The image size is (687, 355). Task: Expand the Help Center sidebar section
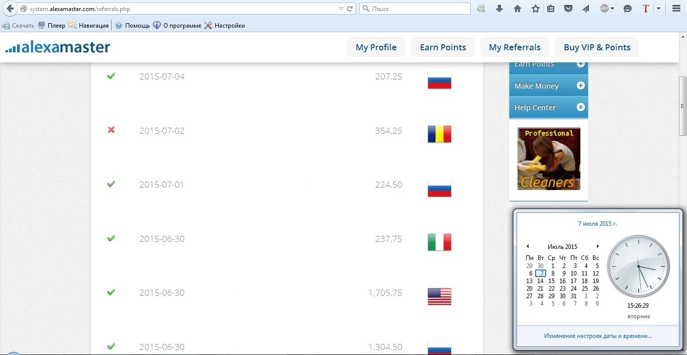580,107
